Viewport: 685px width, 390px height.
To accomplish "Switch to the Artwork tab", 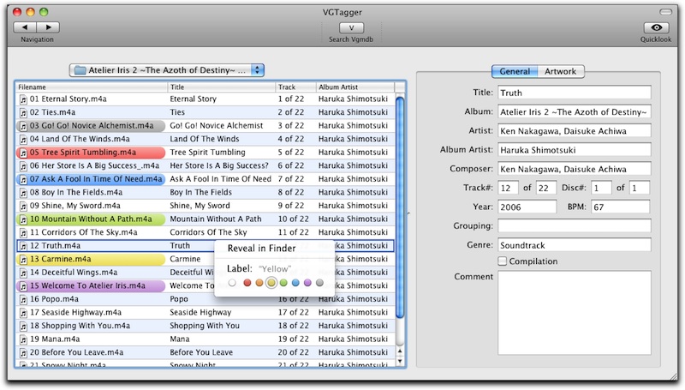I will (560, 71).
